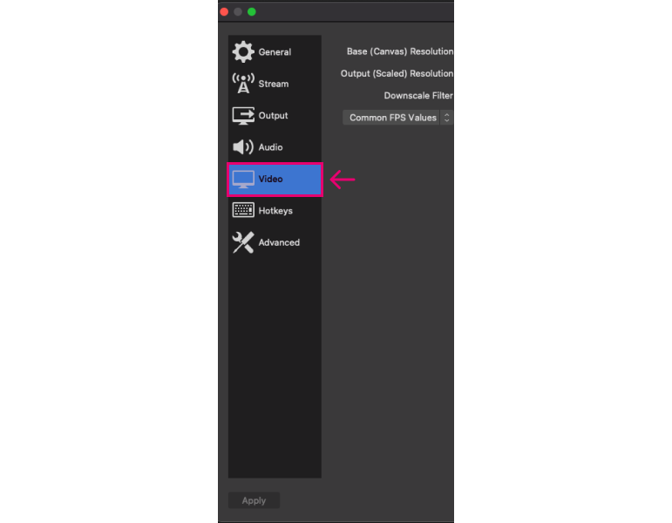Click the Apply button
The image size is (672, 523).
coord(254,500)
